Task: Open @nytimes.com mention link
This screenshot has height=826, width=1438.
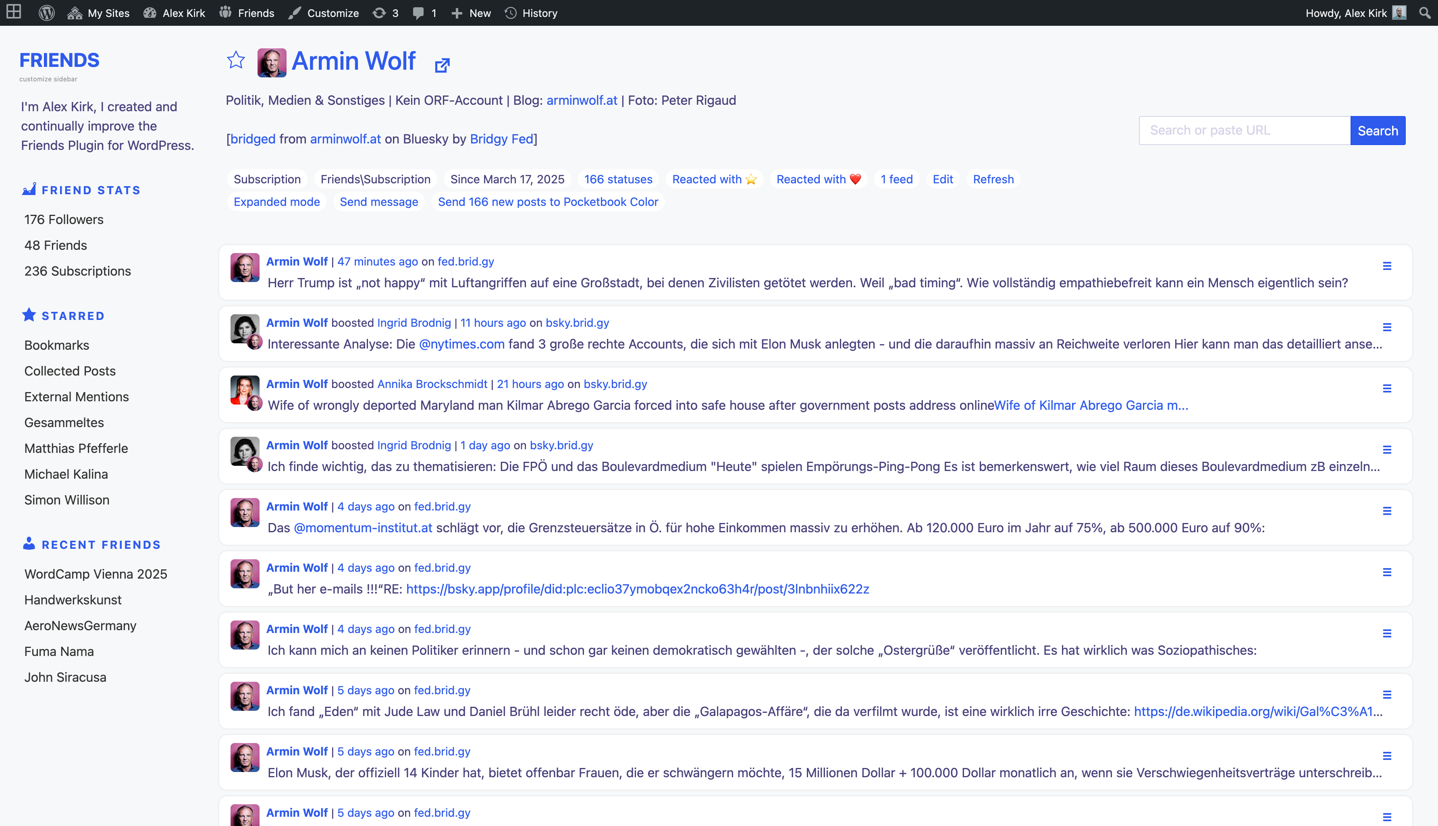Action: (x=461, y=345)
